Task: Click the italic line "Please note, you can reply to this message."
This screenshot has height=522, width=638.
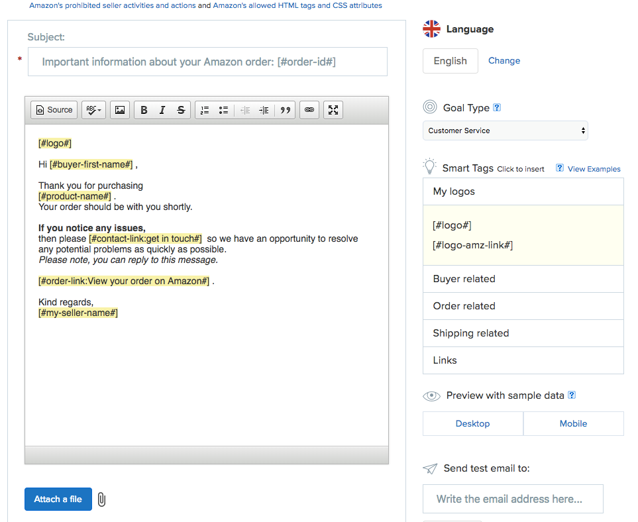Action: pos(128,260)
